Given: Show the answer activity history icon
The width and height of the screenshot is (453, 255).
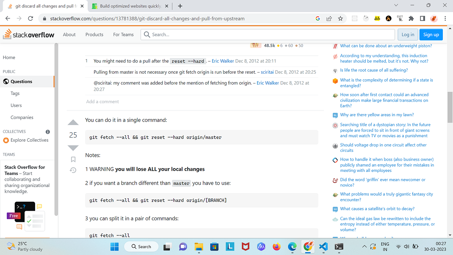Looking at the screenshot, I should click(x=73, y=170).
